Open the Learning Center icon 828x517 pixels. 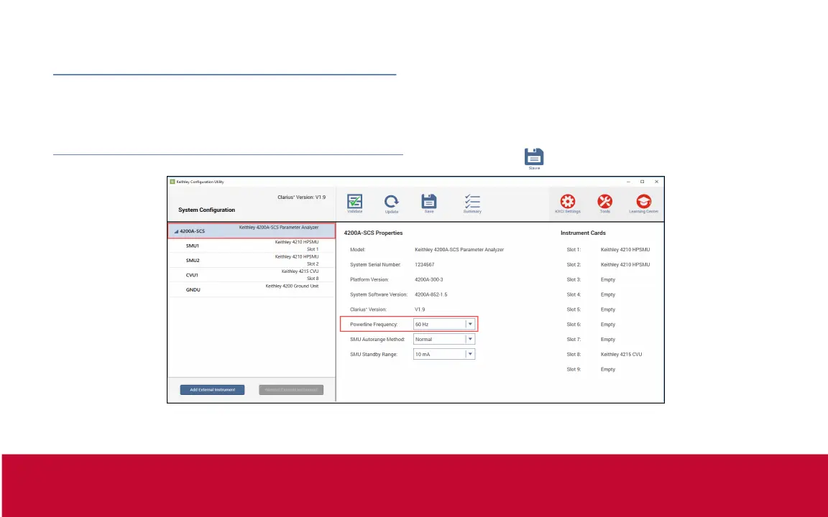[x=643, y=203]
